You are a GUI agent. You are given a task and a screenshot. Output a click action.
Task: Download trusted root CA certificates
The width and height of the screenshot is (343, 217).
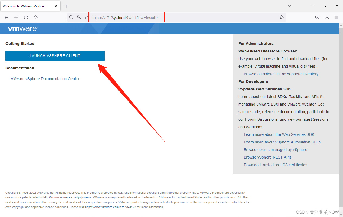[275, 165]
